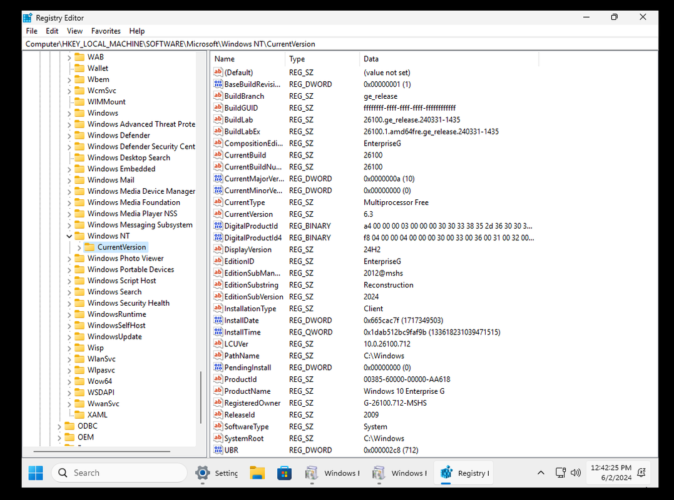Open the Help menu

(136, 31)
